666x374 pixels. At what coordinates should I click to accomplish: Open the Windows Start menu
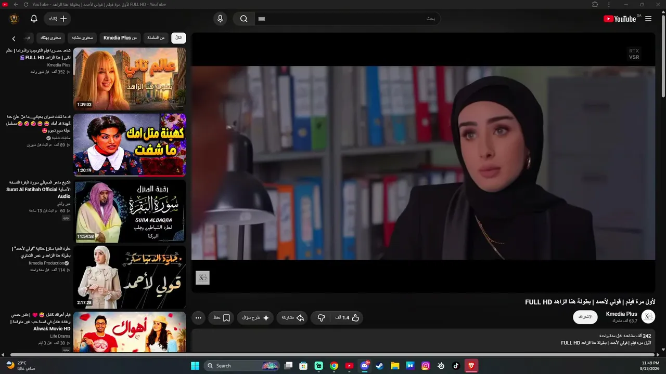tap(195, 366)
